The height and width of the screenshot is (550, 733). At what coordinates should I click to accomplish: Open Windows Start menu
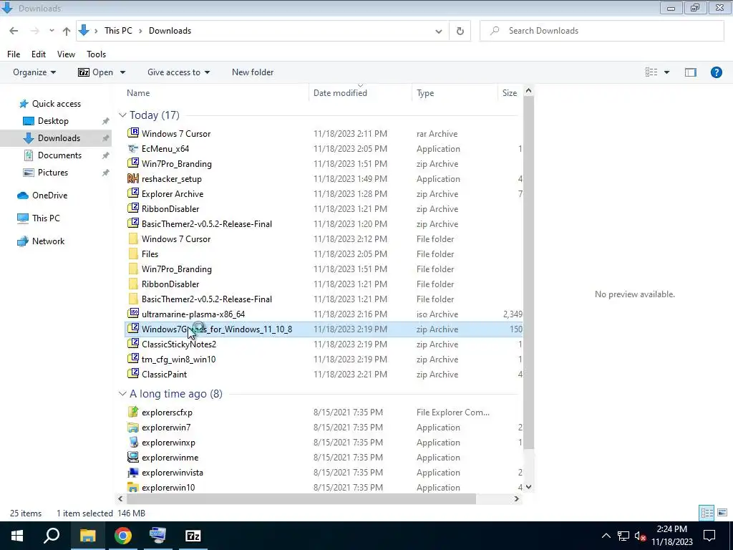[x=17, y=536]
